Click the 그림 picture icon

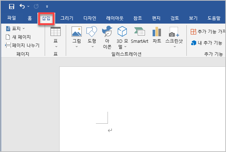click(77, 31)
